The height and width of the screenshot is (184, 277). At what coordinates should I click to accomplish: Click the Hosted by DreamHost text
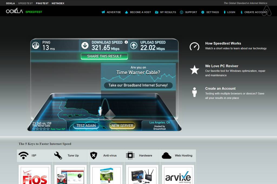(160, 127)
